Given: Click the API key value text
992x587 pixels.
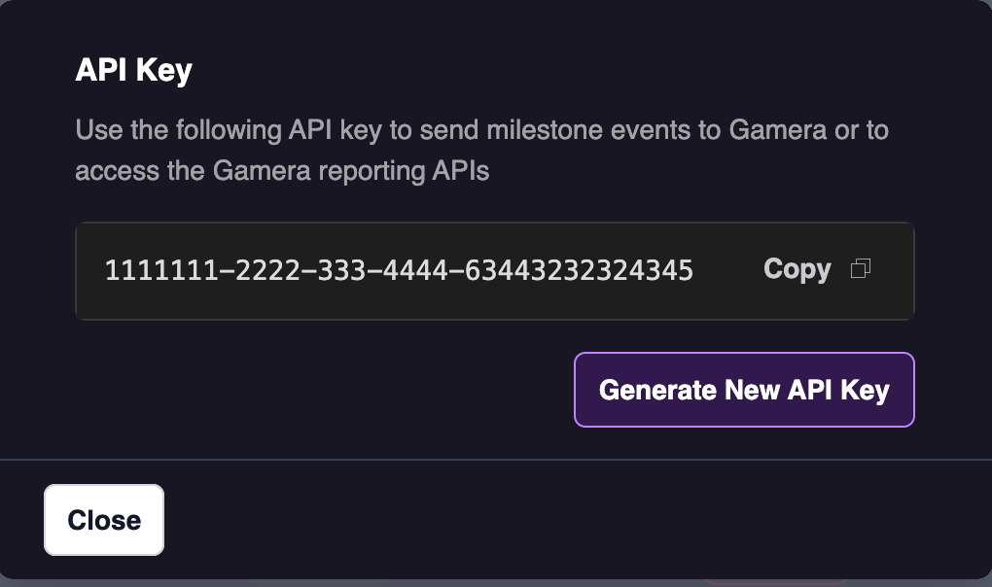Looking at the screenshot, I should coord(399,270).
